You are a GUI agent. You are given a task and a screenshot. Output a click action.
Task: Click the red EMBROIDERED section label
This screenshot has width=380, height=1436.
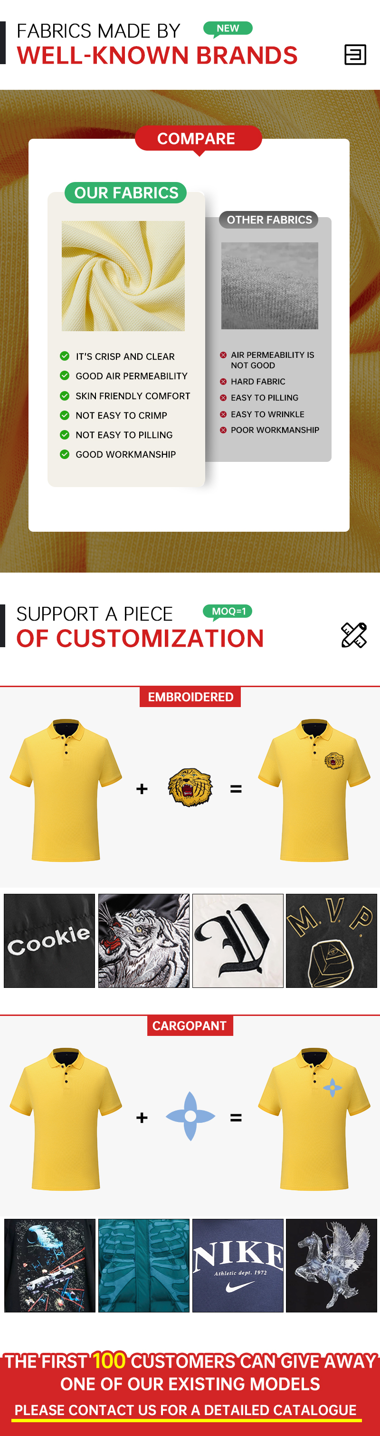pyautogui.click(x=190, y=697)
